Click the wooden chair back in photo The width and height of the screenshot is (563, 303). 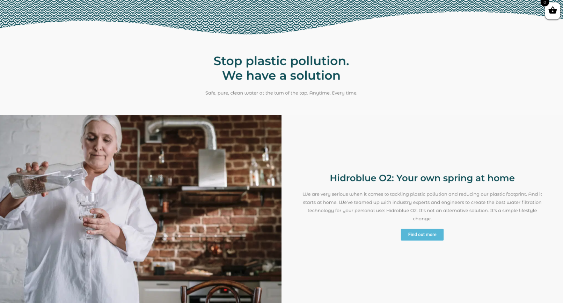(x=221, y=291)
